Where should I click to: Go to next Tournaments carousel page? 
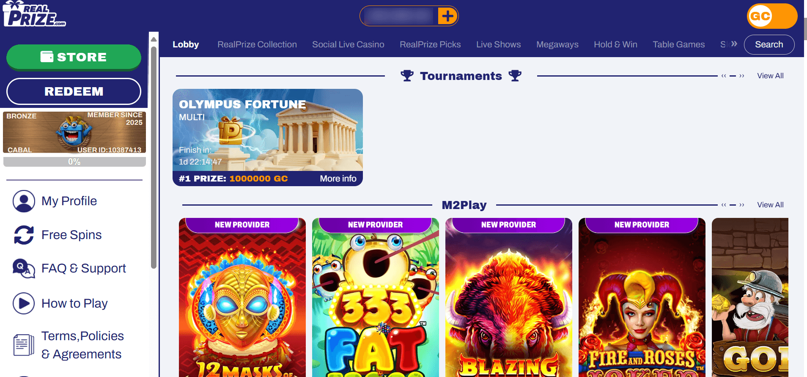tap(742, 76)
